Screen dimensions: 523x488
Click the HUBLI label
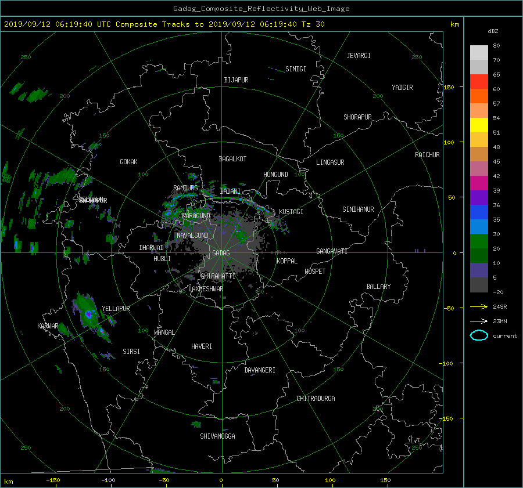coord(162,259)
